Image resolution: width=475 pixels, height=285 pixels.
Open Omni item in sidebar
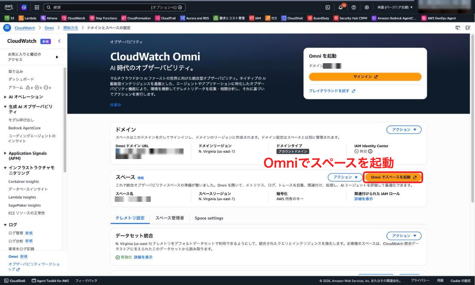tap(13, 257)
